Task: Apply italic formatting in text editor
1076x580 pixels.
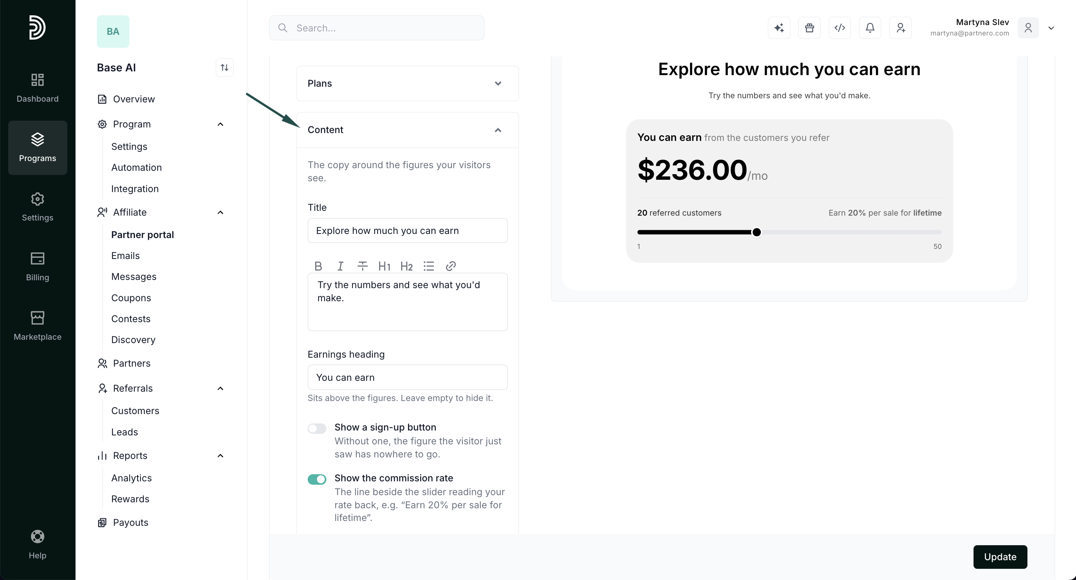Action: [340, 266]
